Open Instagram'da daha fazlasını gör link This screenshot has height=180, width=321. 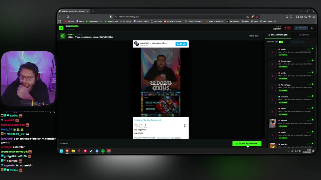pos(148,120)
